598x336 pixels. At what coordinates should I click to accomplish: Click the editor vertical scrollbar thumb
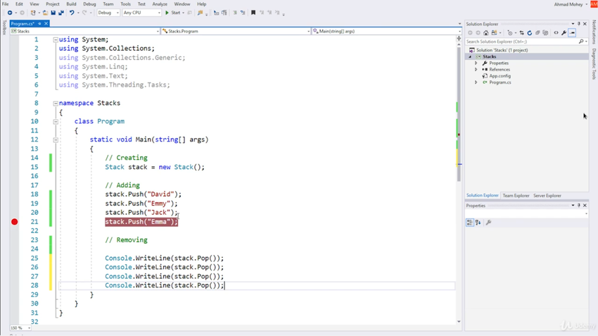click(x=459, y=113)
